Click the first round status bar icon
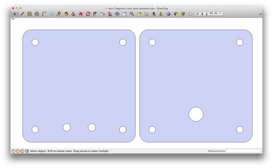Image resolution: width=273 pixels, height=168 pixels. pos(13,151)
